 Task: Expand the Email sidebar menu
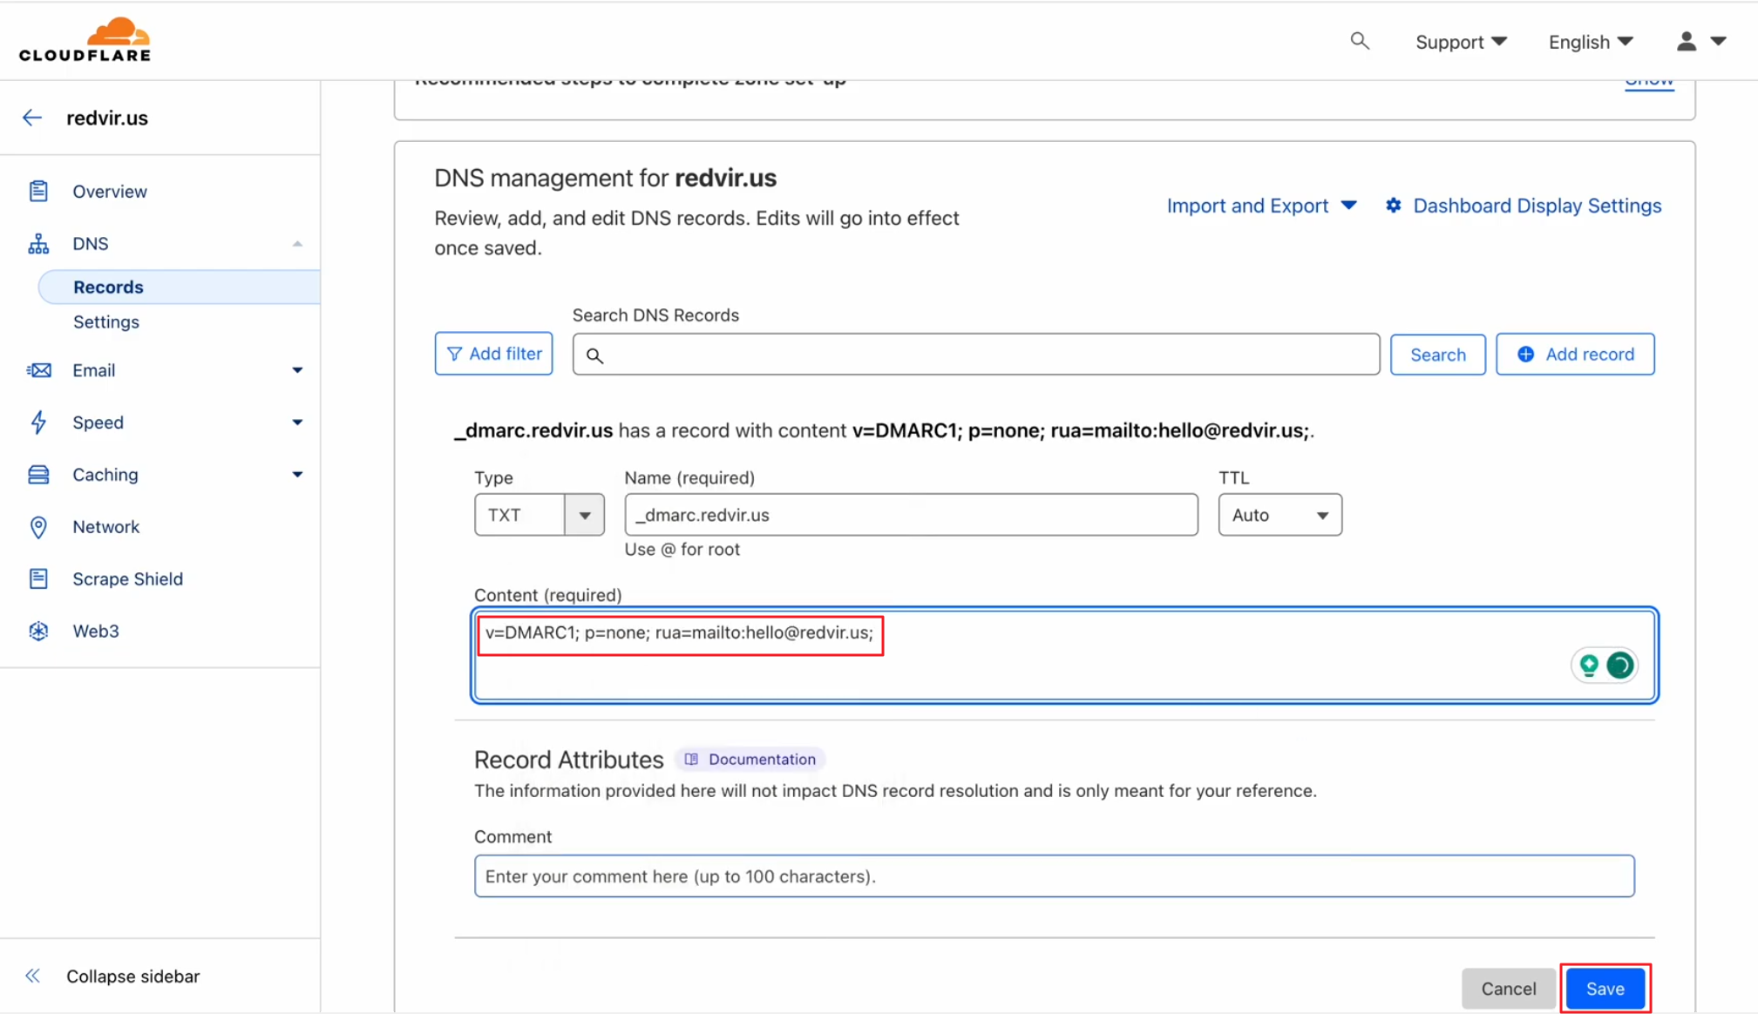click(297, 370)
